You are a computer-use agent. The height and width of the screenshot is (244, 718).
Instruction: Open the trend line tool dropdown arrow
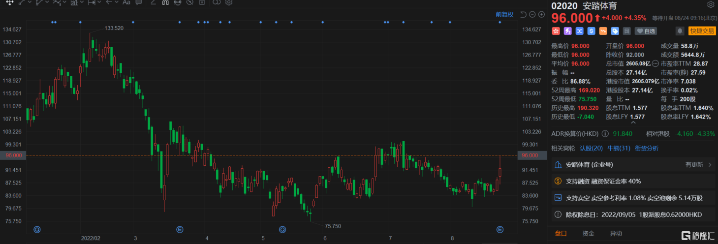pyautogui.click(x=30, y=2)
